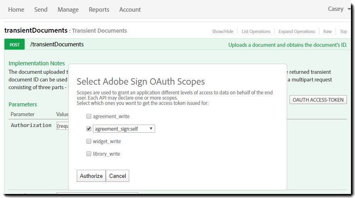The height and width of the screenshot is (198, 355).
Task: Uncheck the agreement_sign scope checkbox
Action: click(x=89, y=129)
